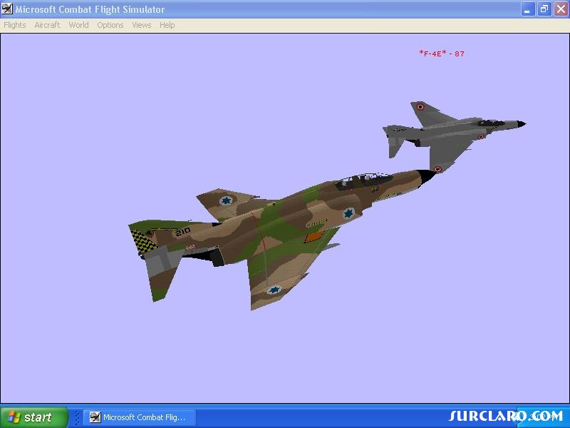This screenshot has width=570, height=428.
Task: Click the red *F-4E* - 87 label
Action: pyautogui.click(x=442, y=53)
